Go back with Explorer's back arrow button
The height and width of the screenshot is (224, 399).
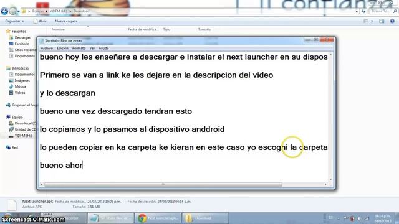coord(4,11)
